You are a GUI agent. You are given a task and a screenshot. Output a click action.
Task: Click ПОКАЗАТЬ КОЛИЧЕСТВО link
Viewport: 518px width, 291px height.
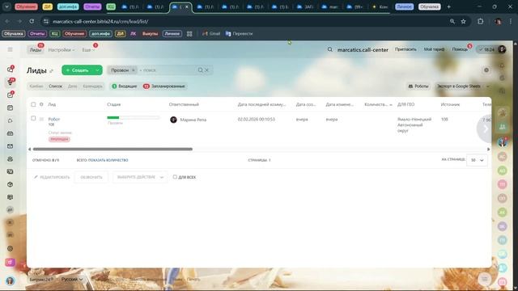tap(108, 160)
